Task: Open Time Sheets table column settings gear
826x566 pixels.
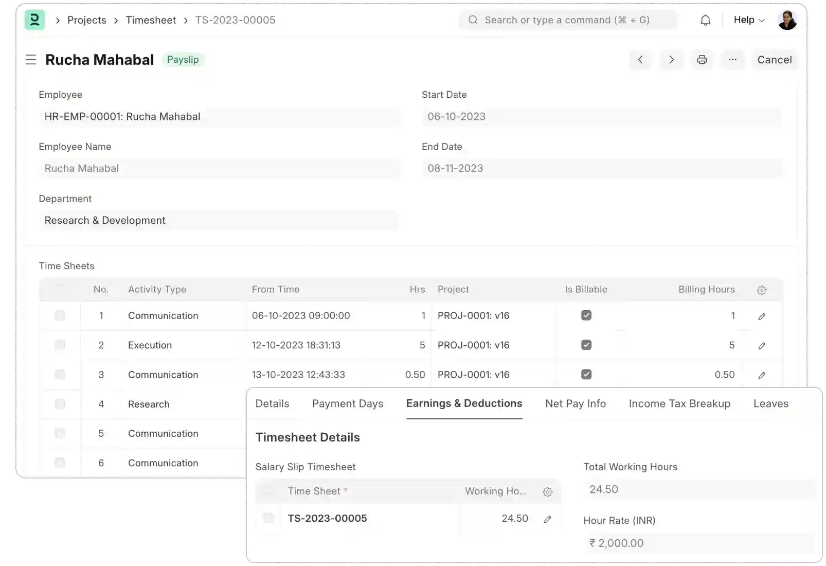Action: point(762,290)
